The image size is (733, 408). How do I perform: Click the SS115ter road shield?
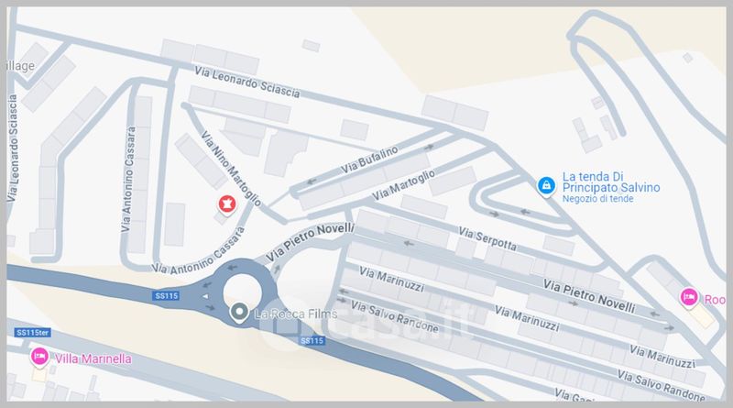[x=32, y=333]
